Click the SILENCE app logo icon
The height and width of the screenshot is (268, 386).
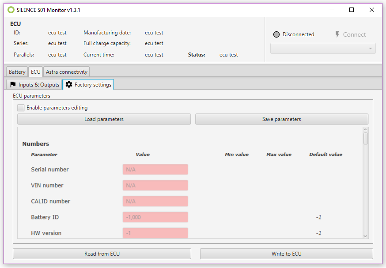click(11, 10)
